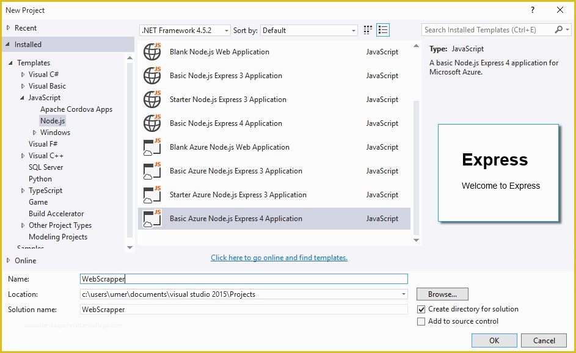Click the Basic Azure Node.js Express 4 icon

152,219
